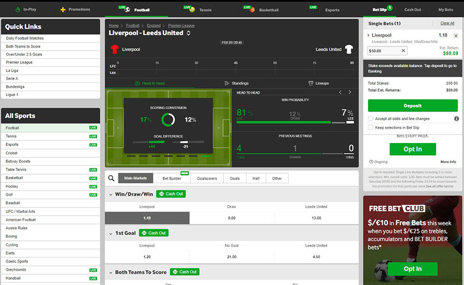Click the Clear All link
The width and height of the screenshot is (464, 285).
[447, 23]
